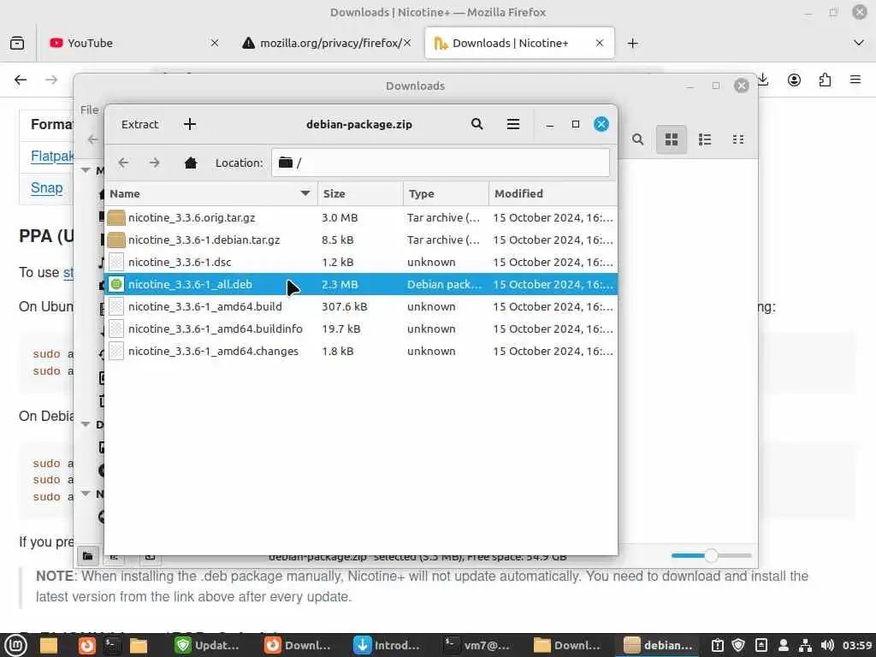Sort archive list by Modified column
Viewport: 876px width, 657px height.
coord(553,193)
